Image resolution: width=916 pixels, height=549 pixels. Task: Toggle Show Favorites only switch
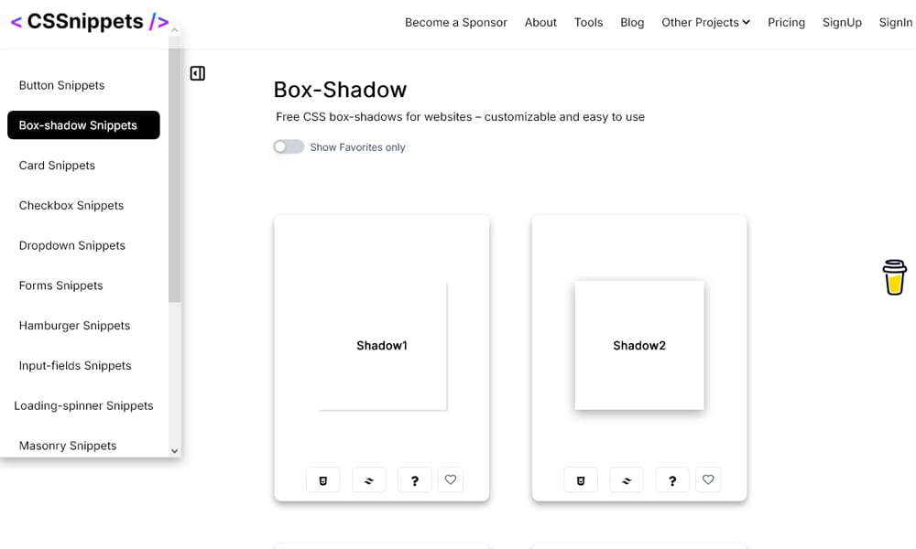pos(289,146)
